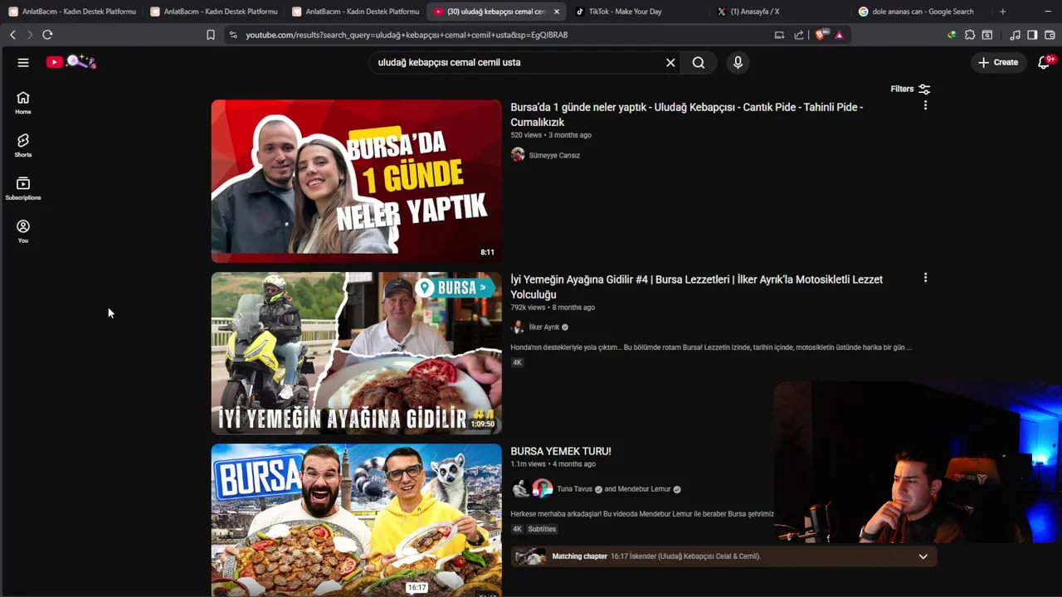Switch to third AnlatBacım browser tab
Viewport: 1062px width, 597px height.
click(x=355, y=12)
